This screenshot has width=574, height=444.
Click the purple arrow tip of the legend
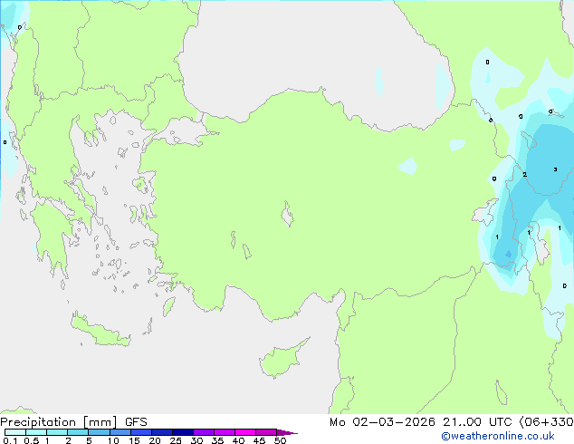point(287,432)
